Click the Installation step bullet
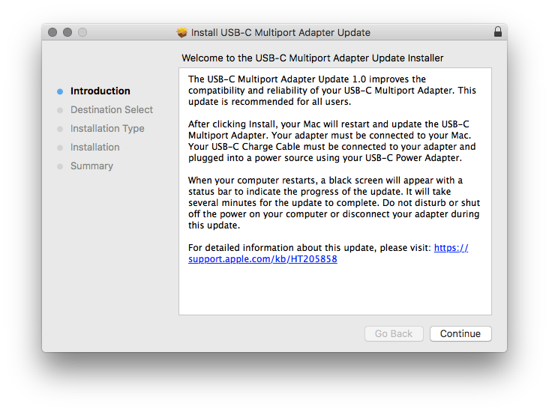The width and height of the screenshot is (549, 412). [x=60, y=148]
